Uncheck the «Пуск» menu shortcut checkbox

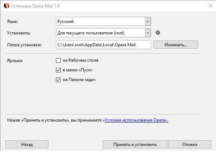click(x=58, y=70)
